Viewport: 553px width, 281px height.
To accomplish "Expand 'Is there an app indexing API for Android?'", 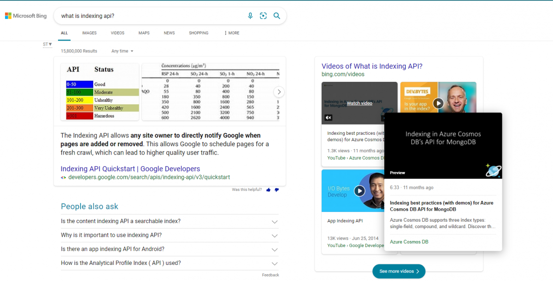I will pos(170,249).
